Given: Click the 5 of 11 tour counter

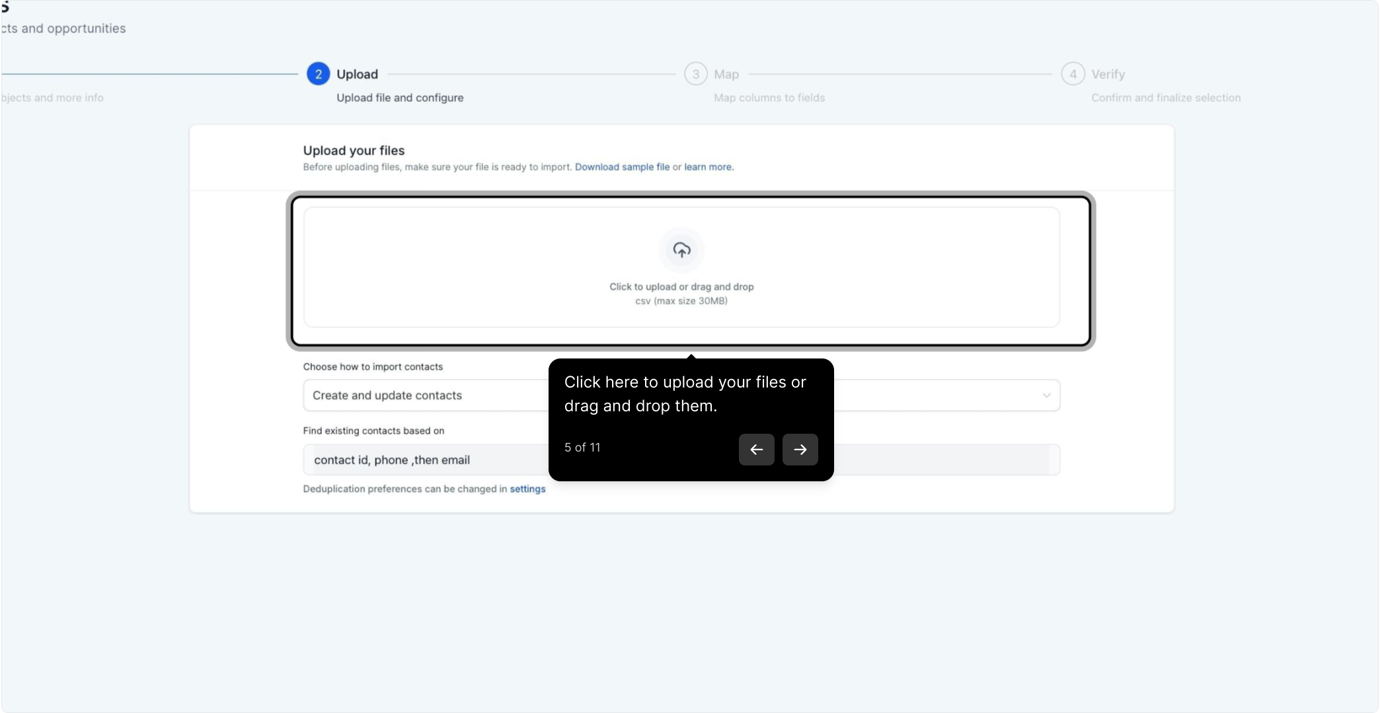Looking at the screenshot, I should [x=582, y=448].
